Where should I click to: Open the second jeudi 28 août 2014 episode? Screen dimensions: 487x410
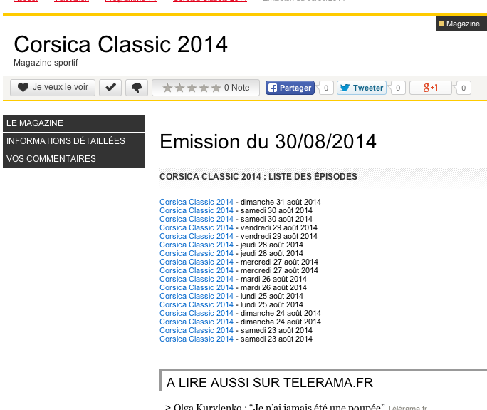197,253
